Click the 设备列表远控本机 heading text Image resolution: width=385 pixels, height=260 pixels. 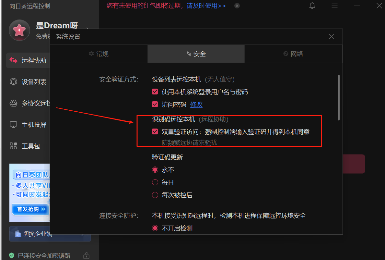tap(177, 79)
